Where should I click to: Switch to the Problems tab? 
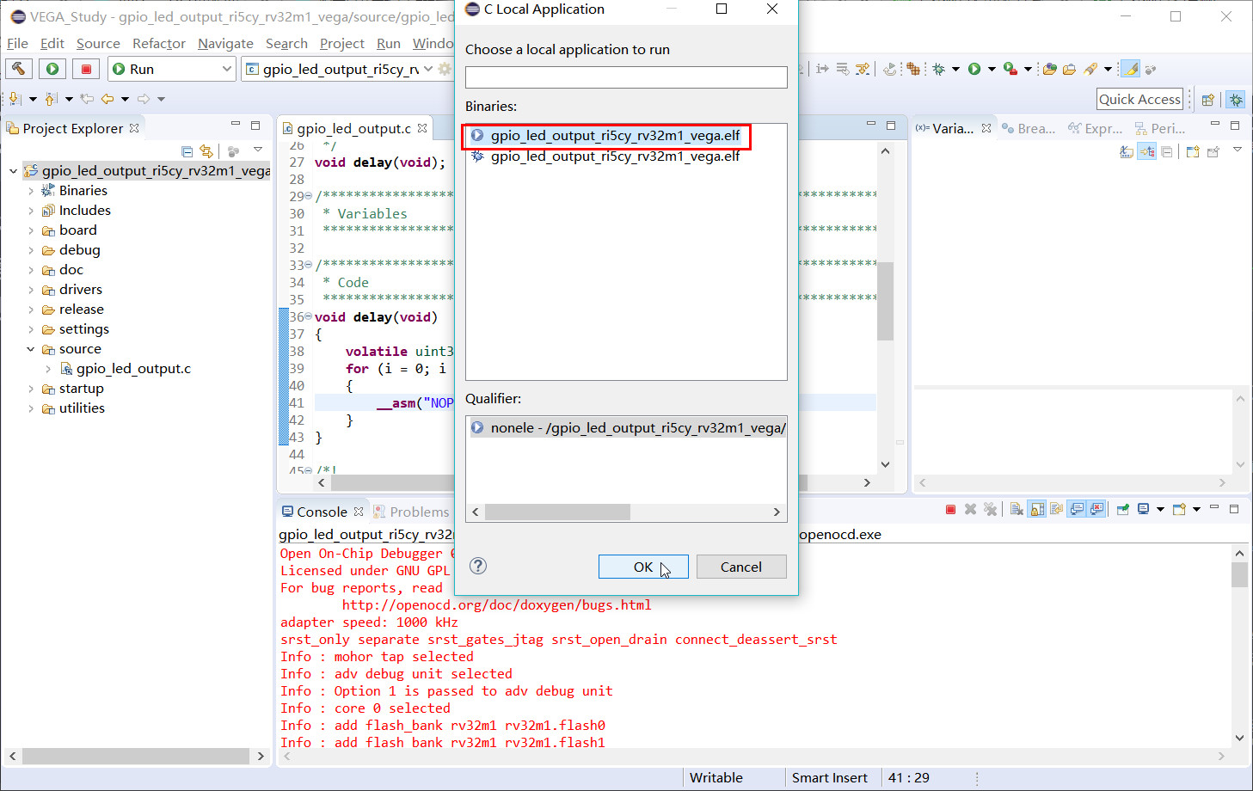coord(411,512)
